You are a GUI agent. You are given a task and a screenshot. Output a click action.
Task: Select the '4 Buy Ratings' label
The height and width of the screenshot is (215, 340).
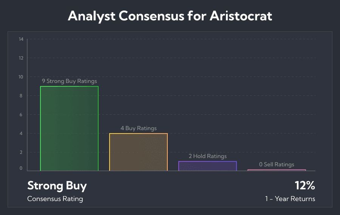pos(139,128)
